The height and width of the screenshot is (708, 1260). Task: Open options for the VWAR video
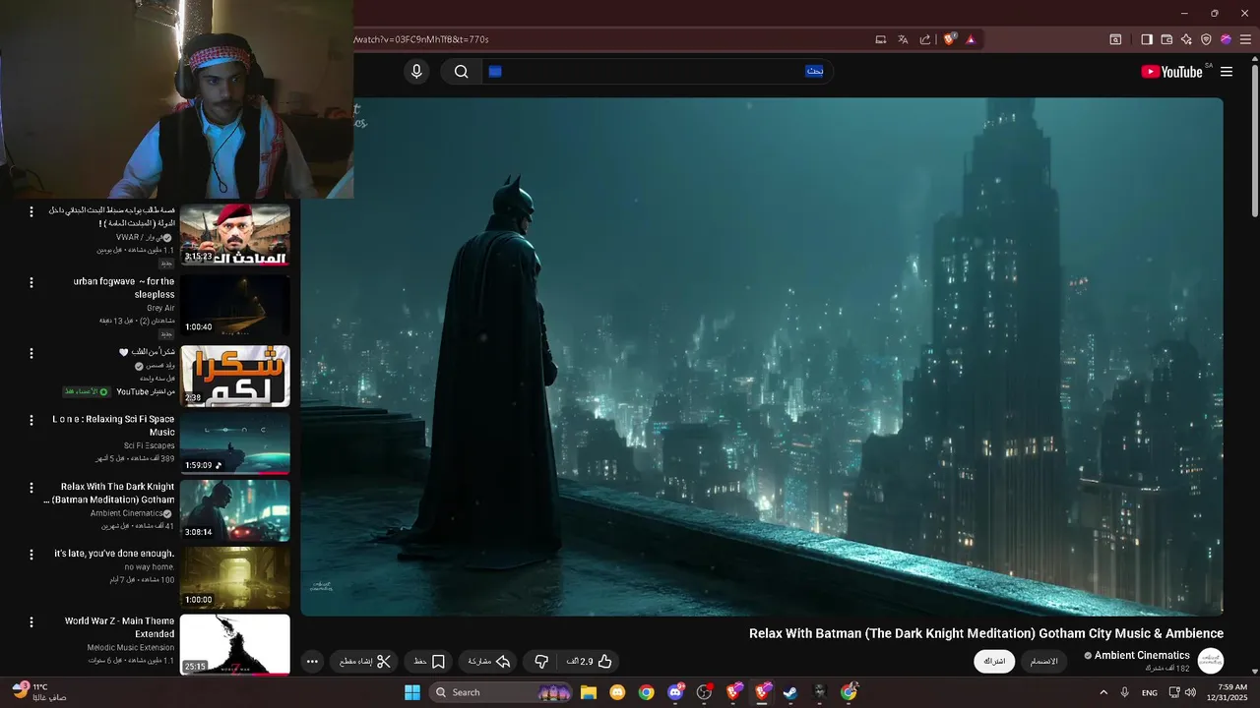(x=31, y=211)
